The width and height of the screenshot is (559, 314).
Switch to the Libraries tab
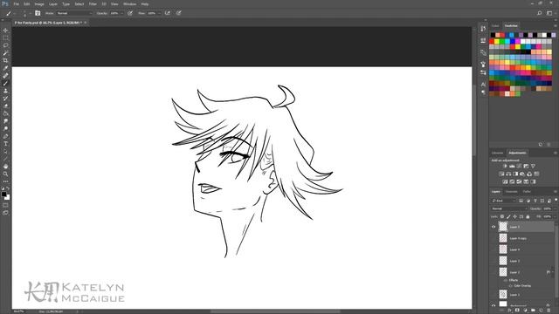pos(497,153)
